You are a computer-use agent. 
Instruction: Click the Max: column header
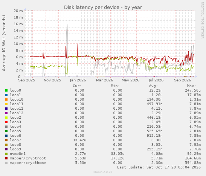pyautogui.click(x=191, y=86)
